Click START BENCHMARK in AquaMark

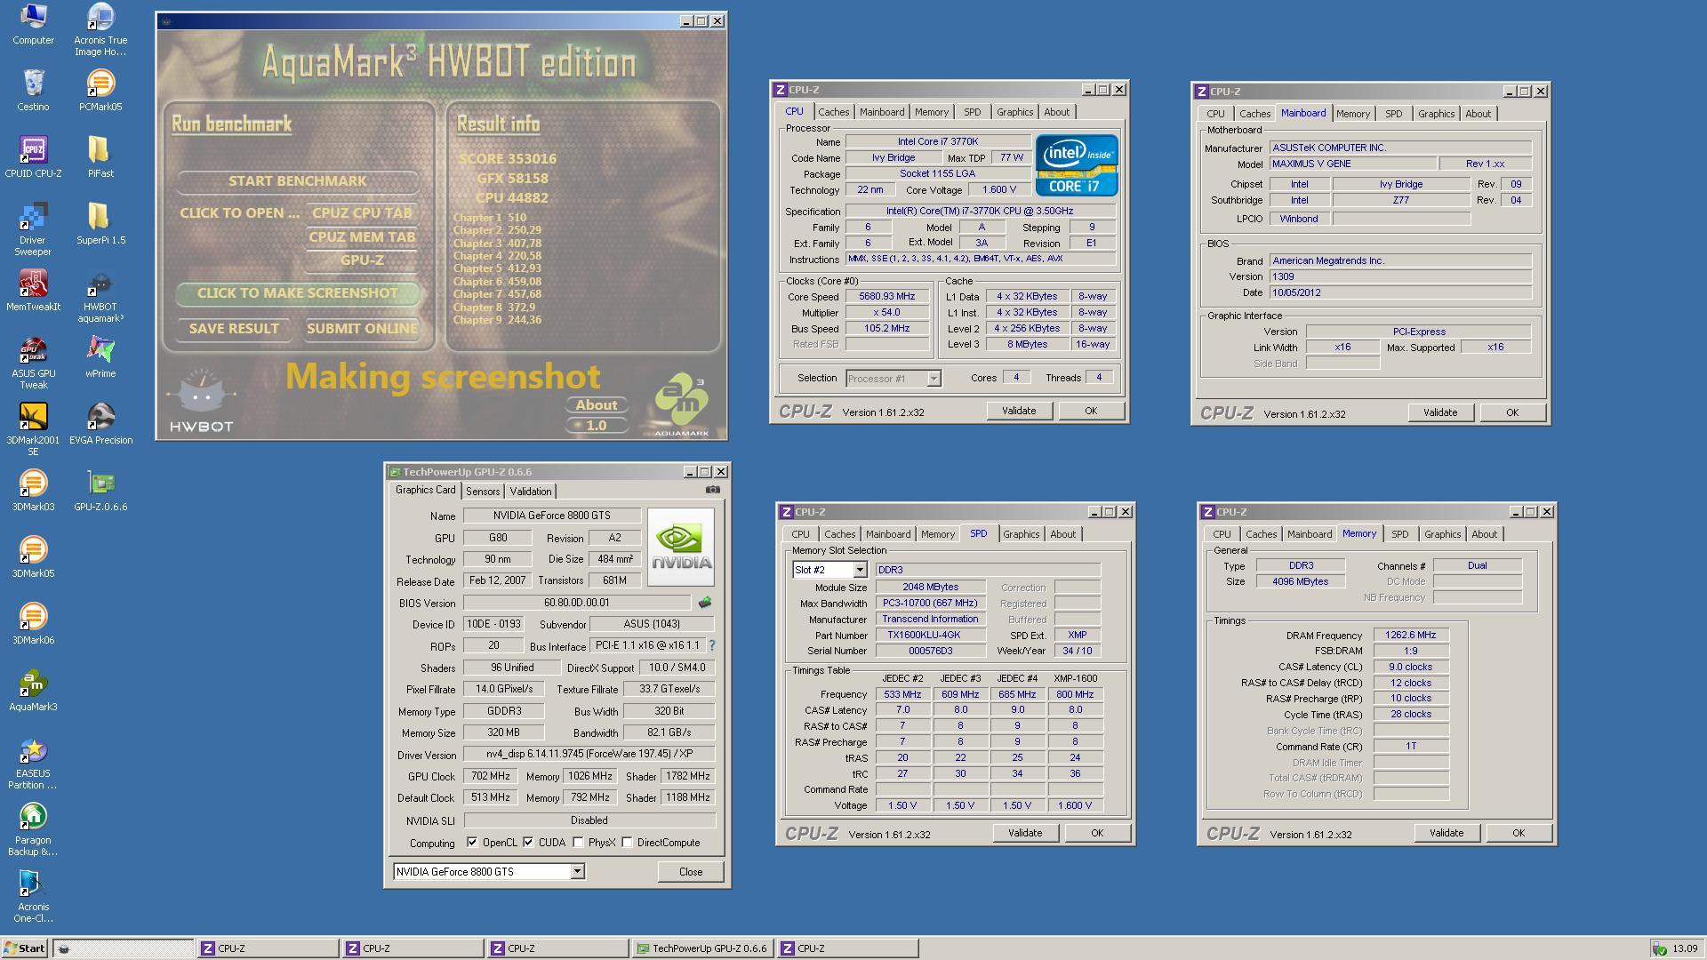(297, 180)
